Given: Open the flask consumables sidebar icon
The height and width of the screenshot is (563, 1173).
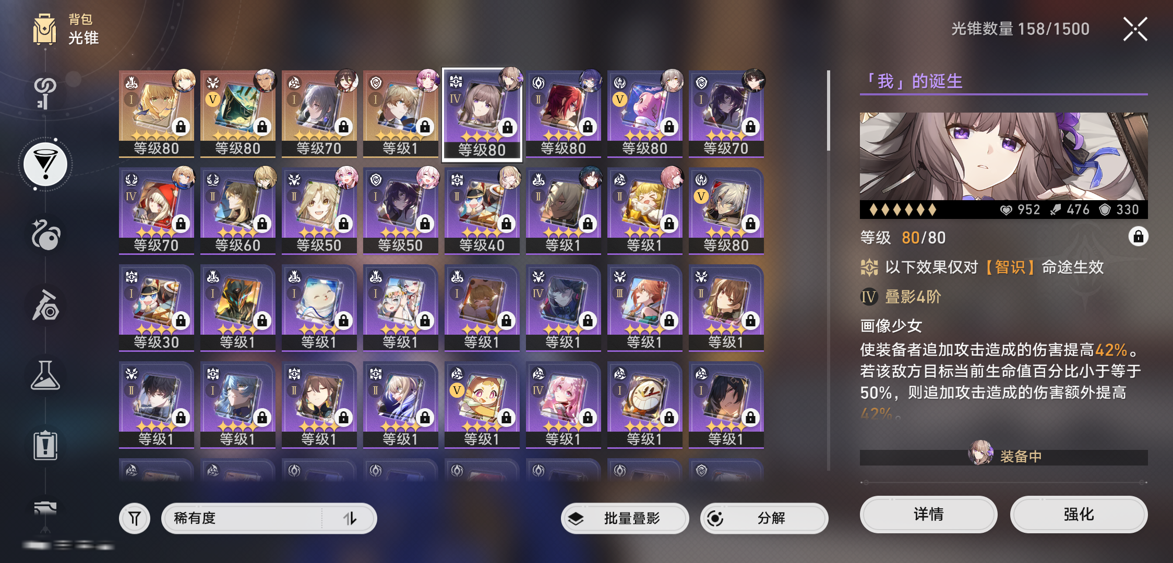Looking at the screenshot, I should pos(45,375).
